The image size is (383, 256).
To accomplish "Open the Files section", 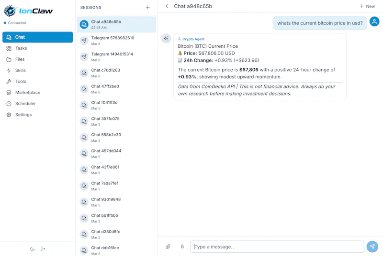I will point(38,59).
